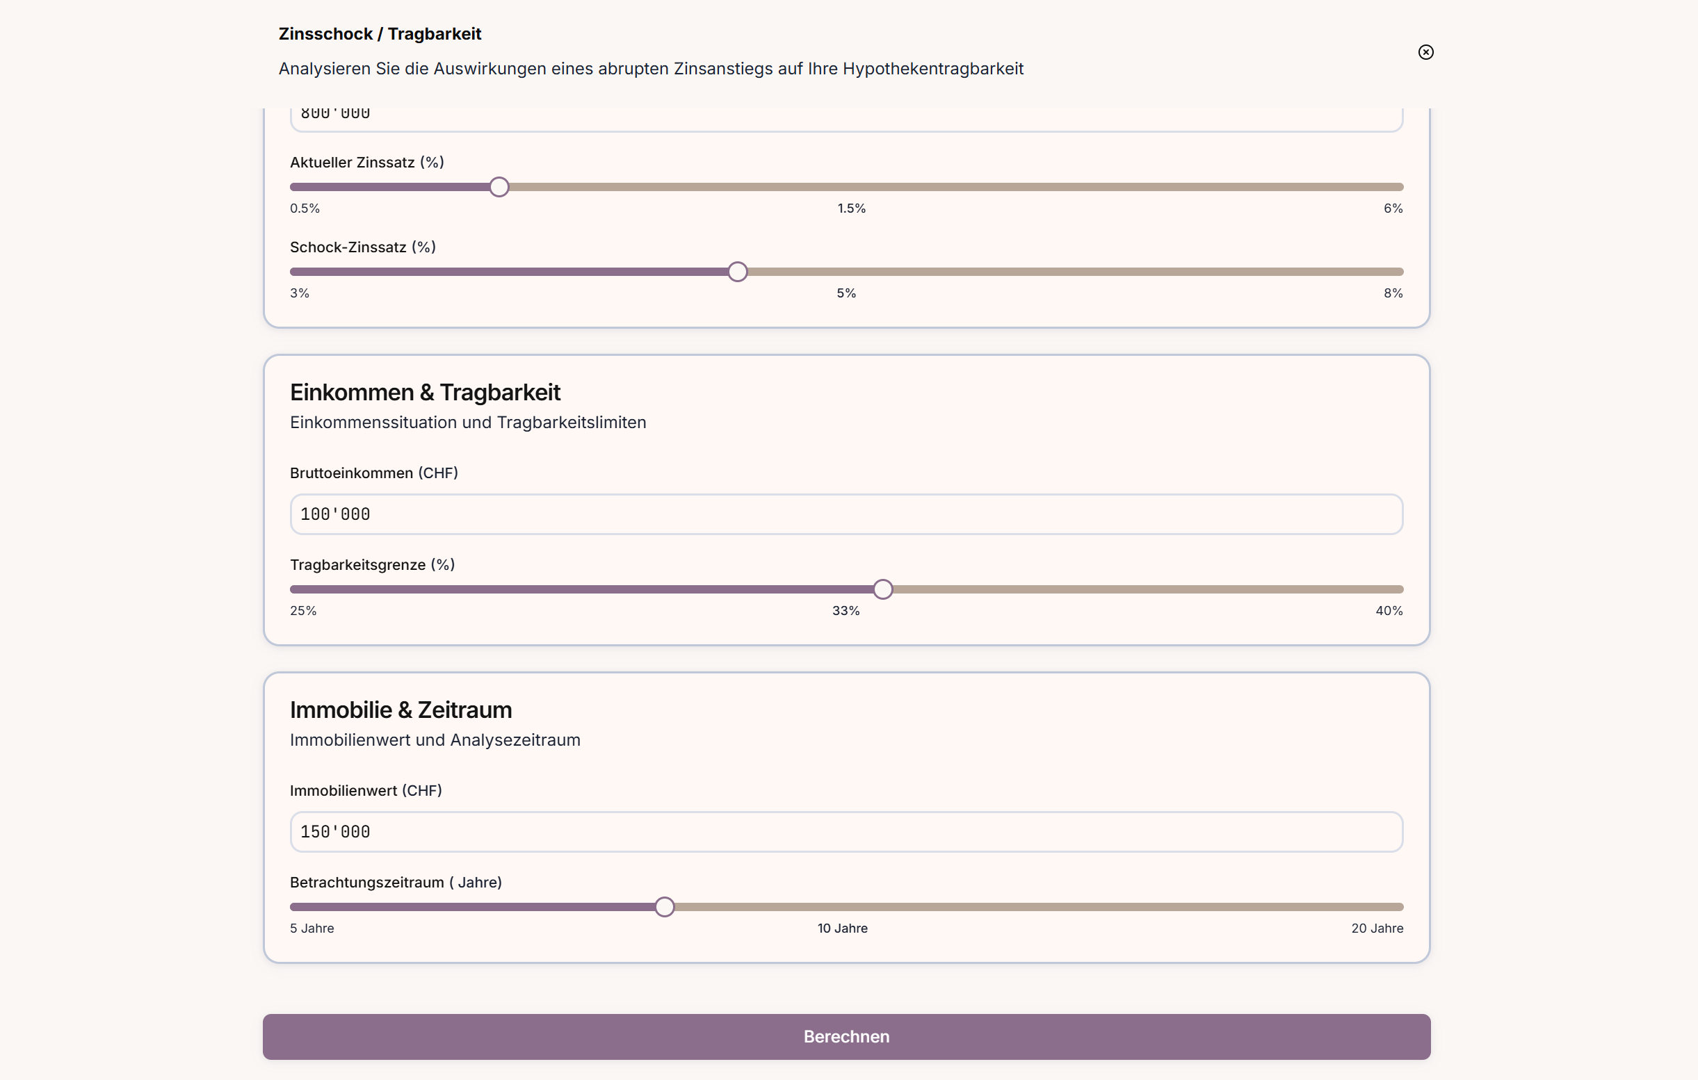
Task: Click Tragbarkeitsgrenze slider thumb
Action: [882, 589]
